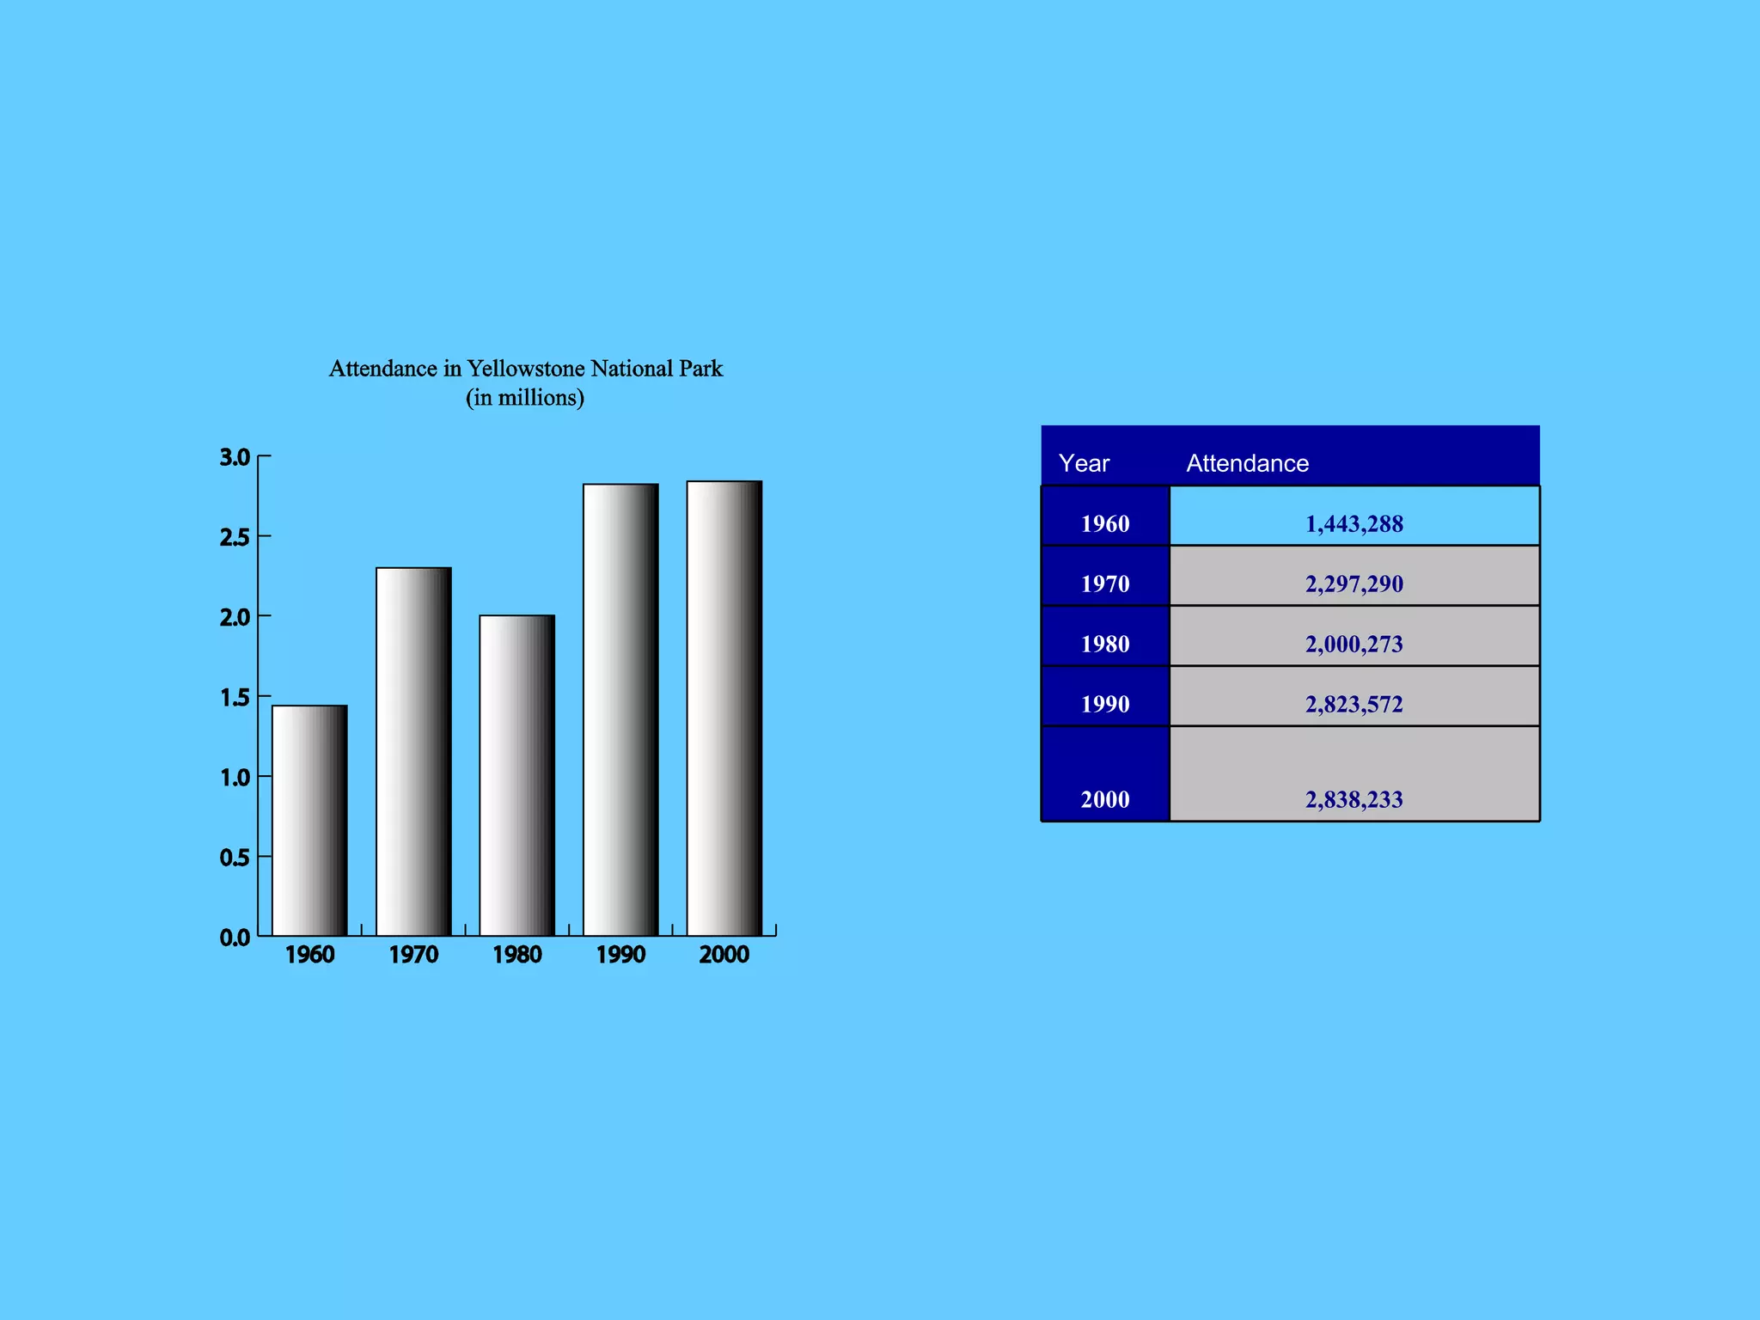Click the 1990 bar in the chart
The width and height of the screenshot is (1760, 1320).
620,710
